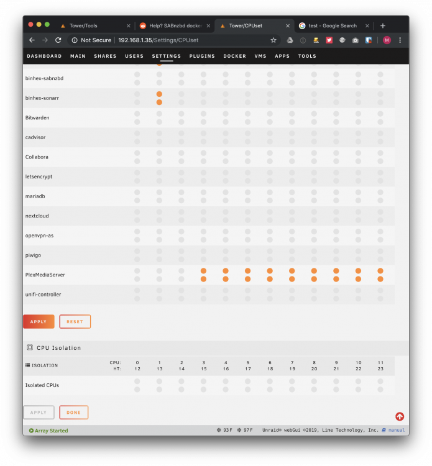Go back to the previous browser page
The image size is (432, 466).
(x=32, y=40)
